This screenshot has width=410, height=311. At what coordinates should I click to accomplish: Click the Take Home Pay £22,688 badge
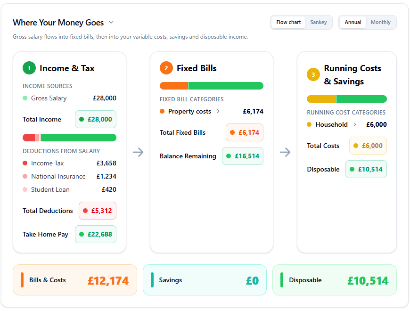point(96,234)
